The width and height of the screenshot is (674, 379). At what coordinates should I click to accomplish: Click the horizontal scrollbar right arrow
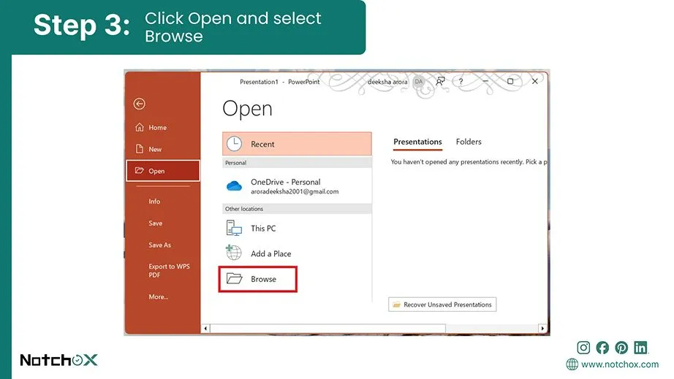point(542,329)
